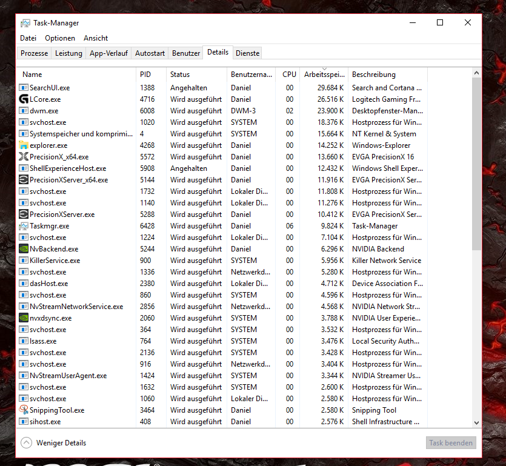Viewport: 506px width, 466px height.
Task: Click the Task beenden button
Action: [x=451, y=443]
